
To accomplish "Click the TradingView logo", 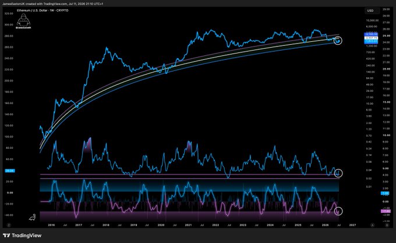I will [x=22, y=235].
